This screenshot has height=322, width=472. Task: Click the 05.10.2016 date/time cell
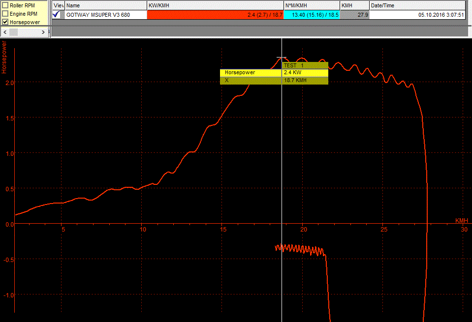[418, 15]
